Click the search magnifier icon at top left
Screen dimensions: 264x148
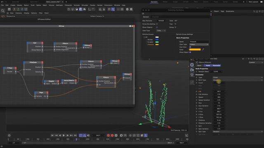point(3,11)
